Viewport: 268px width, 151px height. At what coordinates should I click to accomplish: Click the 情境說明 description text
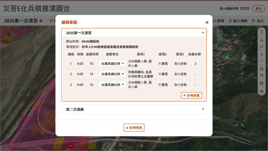[110, 47]
